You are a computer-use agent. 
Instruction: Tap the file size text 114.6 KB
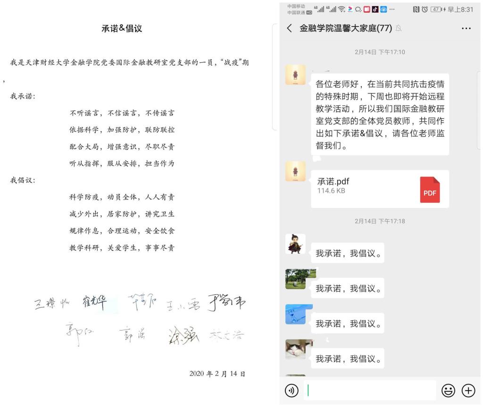click(331, 191)
